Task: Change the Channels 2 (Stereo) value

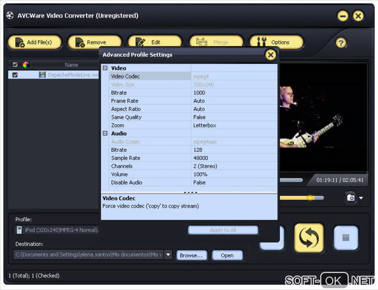Action: click(x=234, y=166)
